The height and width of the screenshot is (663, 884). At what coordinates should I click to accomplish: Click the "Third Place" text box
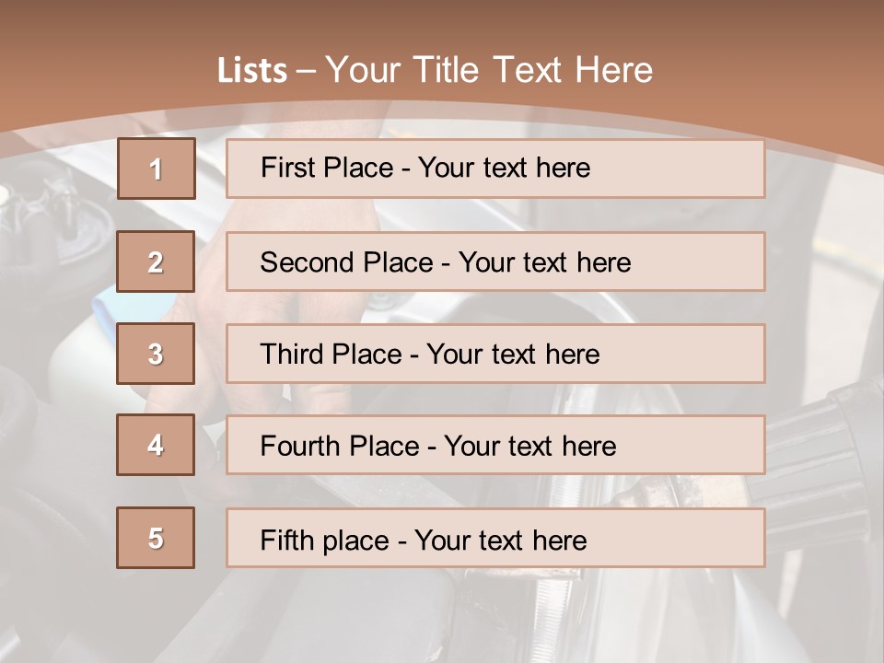pos(495,354)
